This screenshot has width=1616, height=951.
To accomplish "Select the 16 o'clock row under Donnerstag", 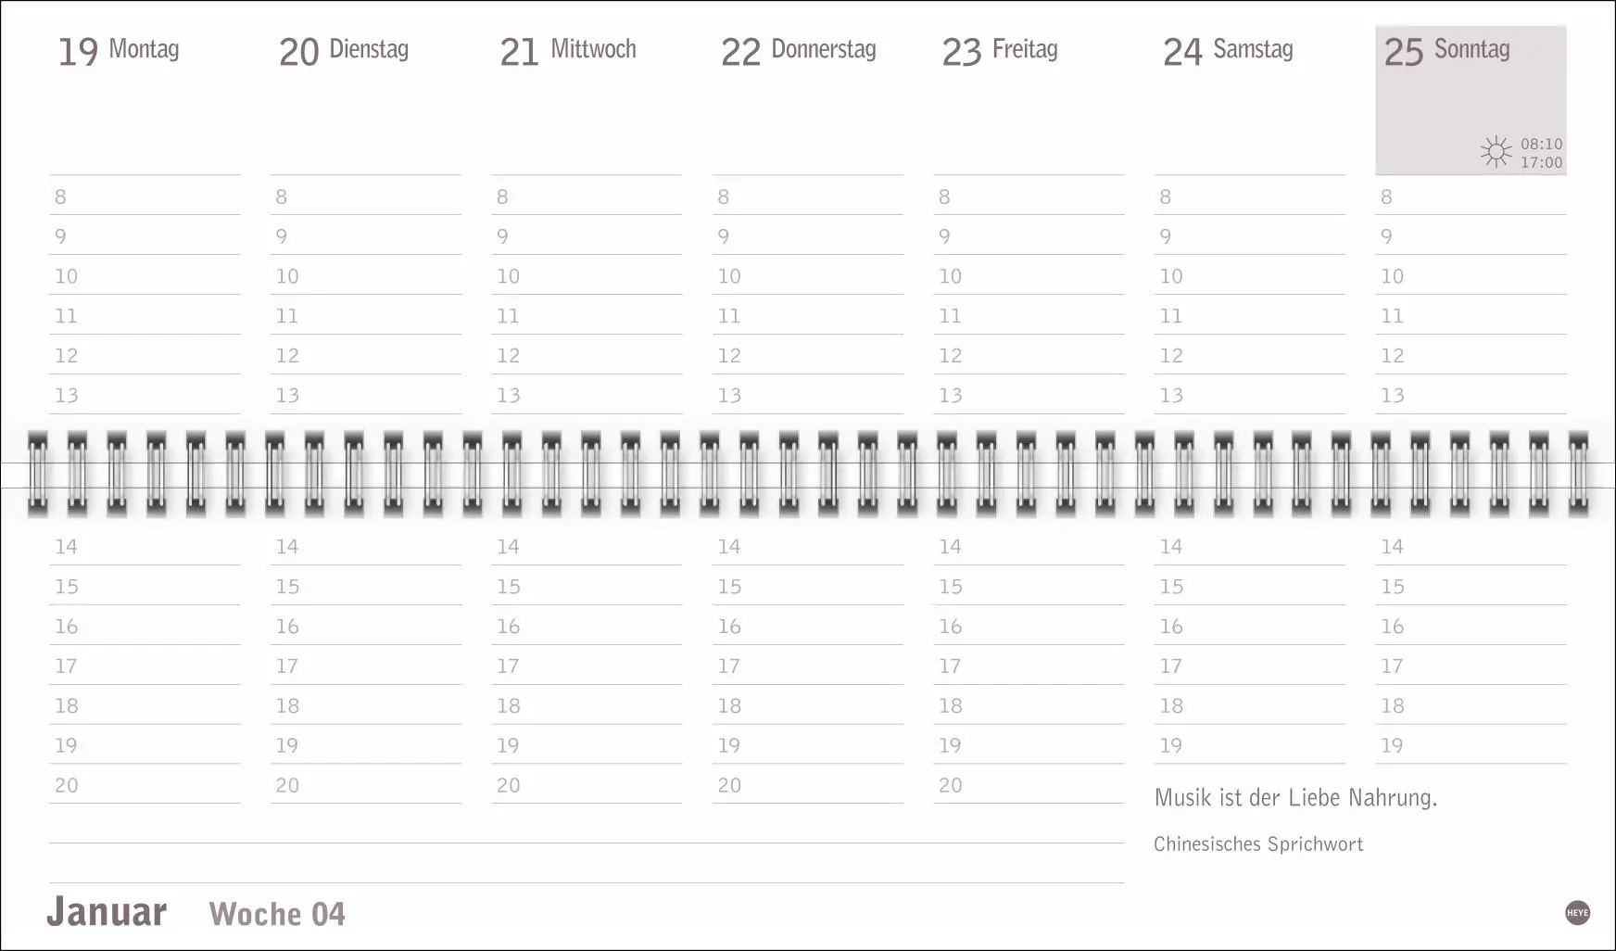I will click(808, 626).
